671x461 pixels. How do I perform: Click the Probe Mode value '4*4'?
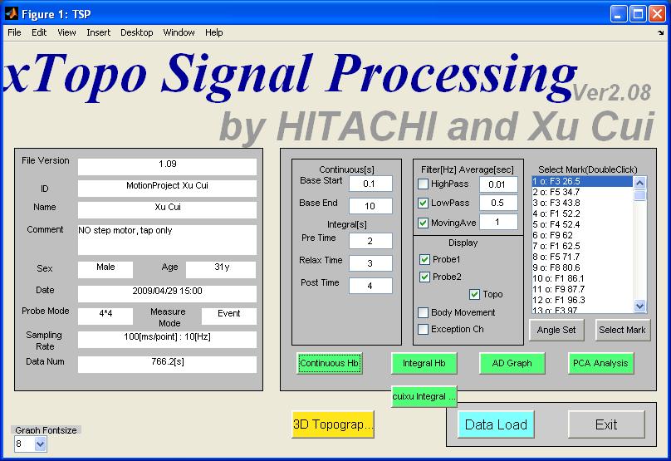(105, 316)
